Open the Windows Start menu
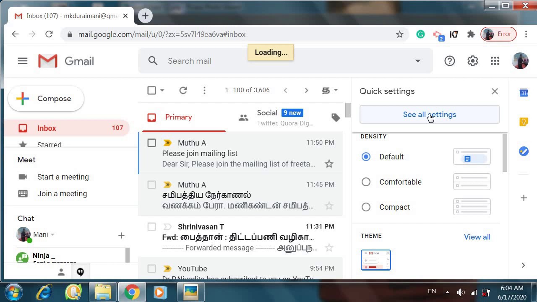 [x=14, y=292]
